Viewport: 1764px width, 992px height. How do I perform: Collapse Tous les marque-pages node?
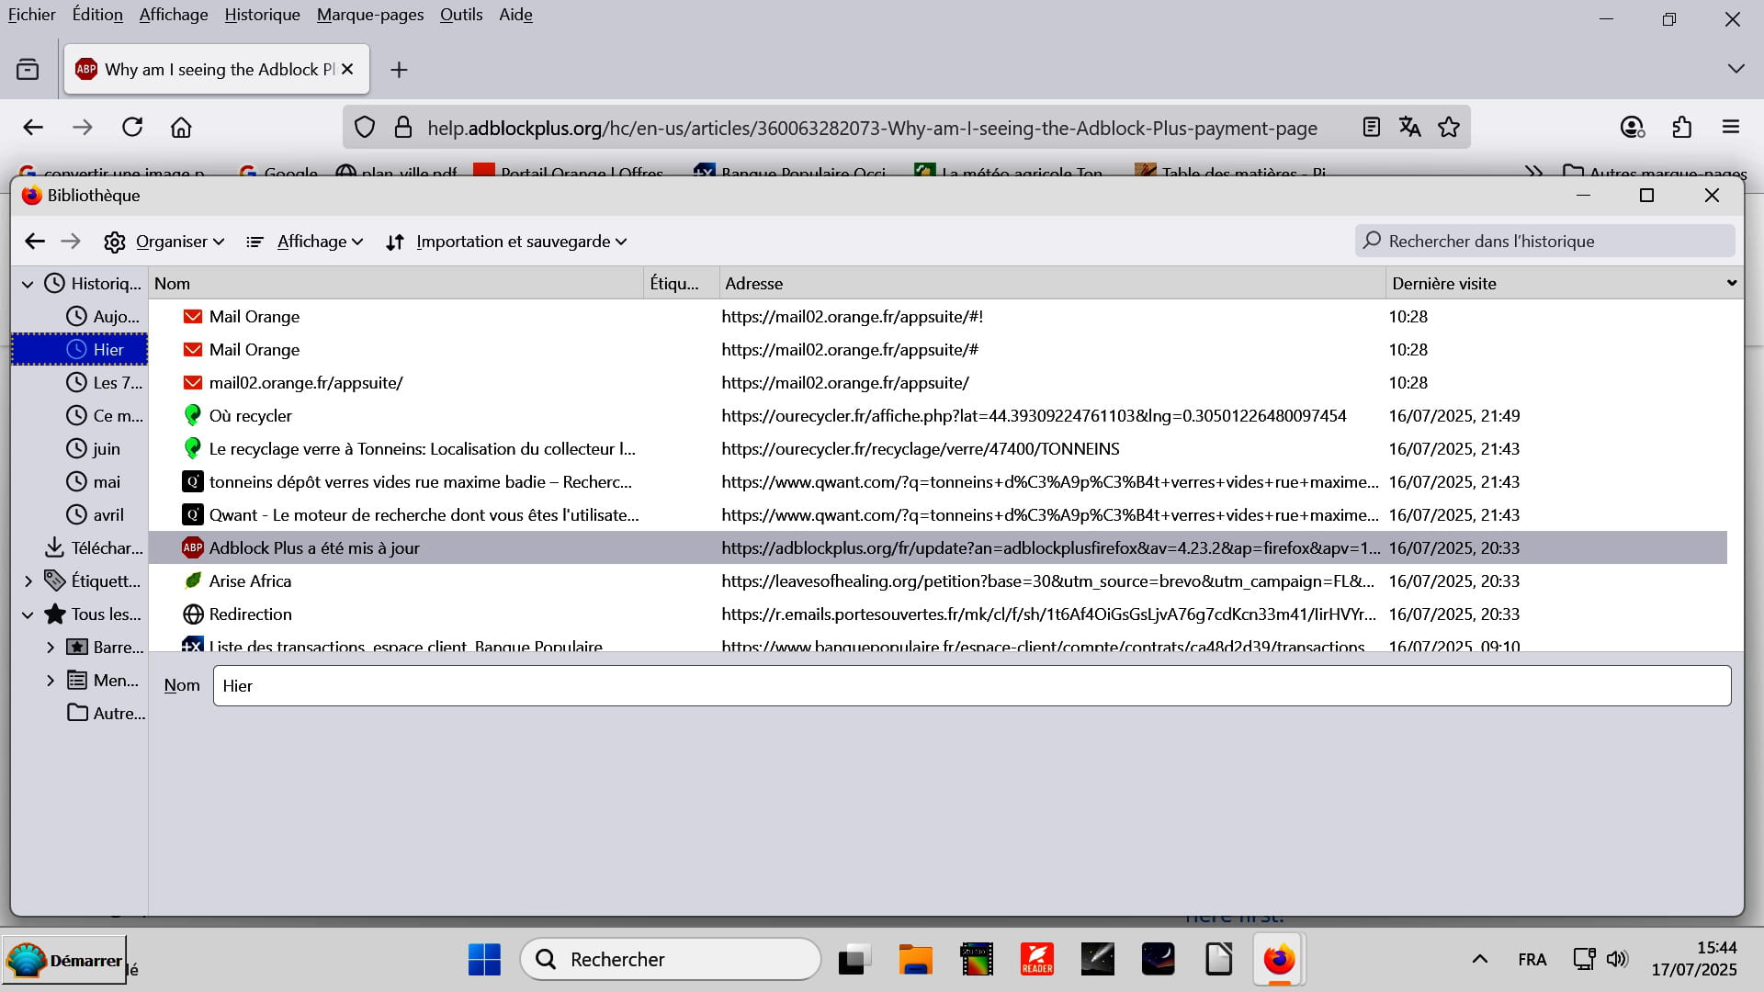(28, 614)
